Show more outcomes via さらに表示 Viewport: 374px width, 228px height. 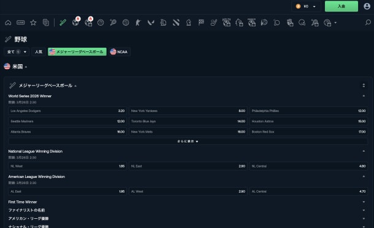[x=188, y=141]
